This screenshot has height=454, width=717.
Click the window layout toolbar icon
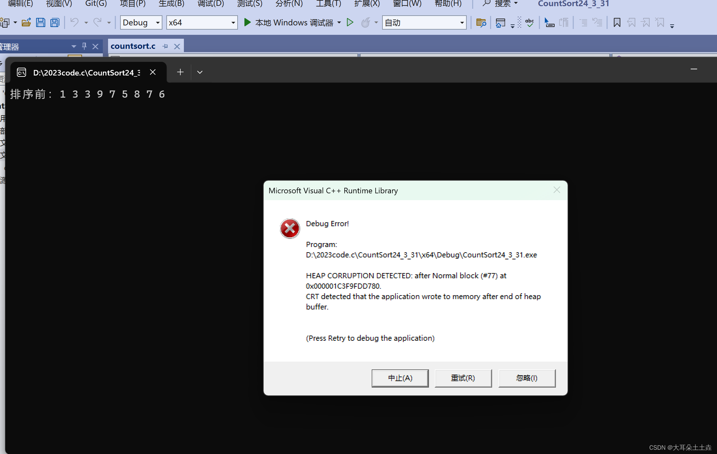tap(500, 22)
